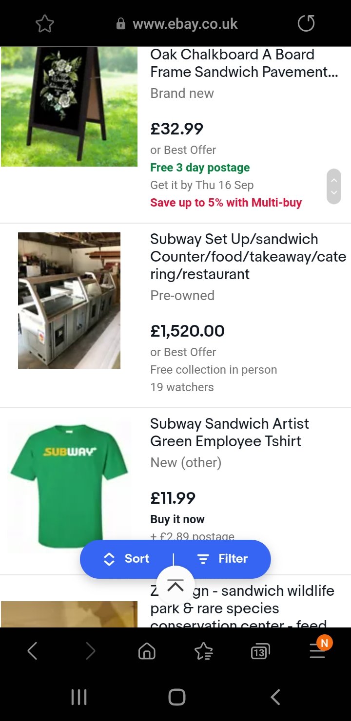Tap the scroll-to-top arrow button
This screenshot has height=721, width=351.
click(175, 586)
